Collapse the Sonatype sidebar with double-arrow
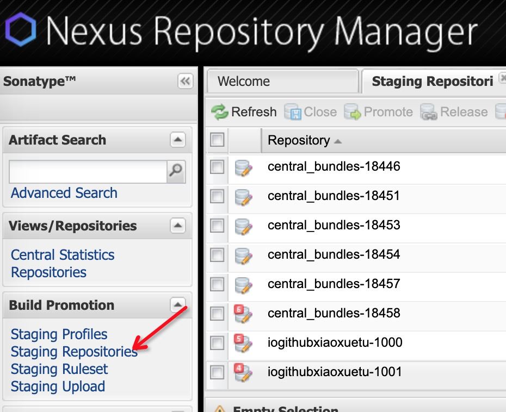 click(185, 81)
